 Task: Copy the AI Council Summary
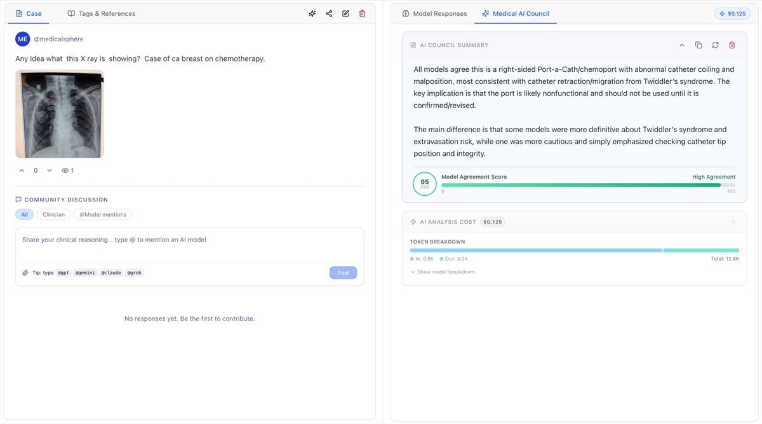tap(698, 45)
